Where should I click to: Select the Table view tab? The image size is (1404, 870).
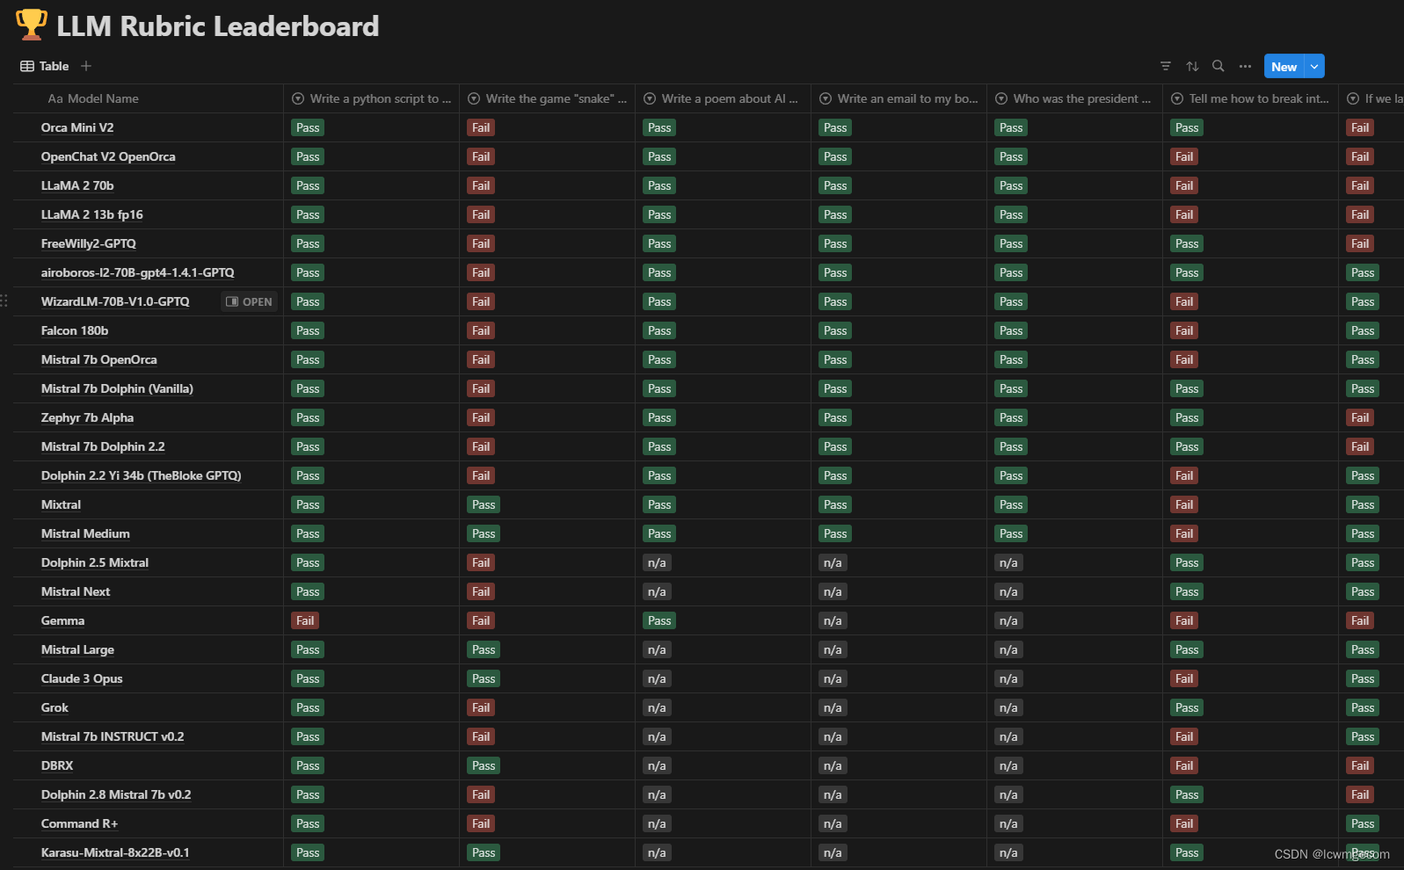[45, 66]
